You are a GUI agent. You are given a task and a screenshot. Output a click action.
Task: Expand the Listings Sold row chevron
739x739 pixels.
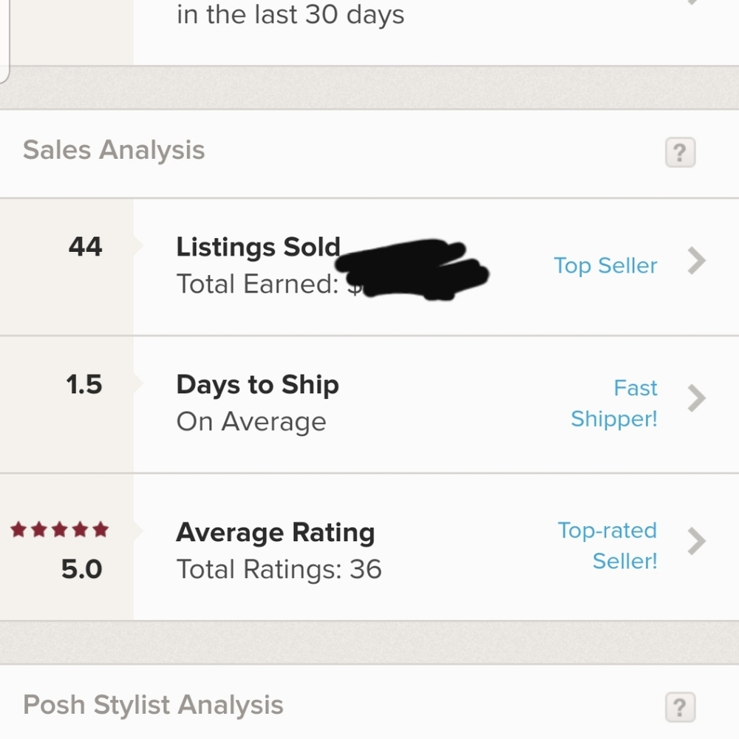697,261
